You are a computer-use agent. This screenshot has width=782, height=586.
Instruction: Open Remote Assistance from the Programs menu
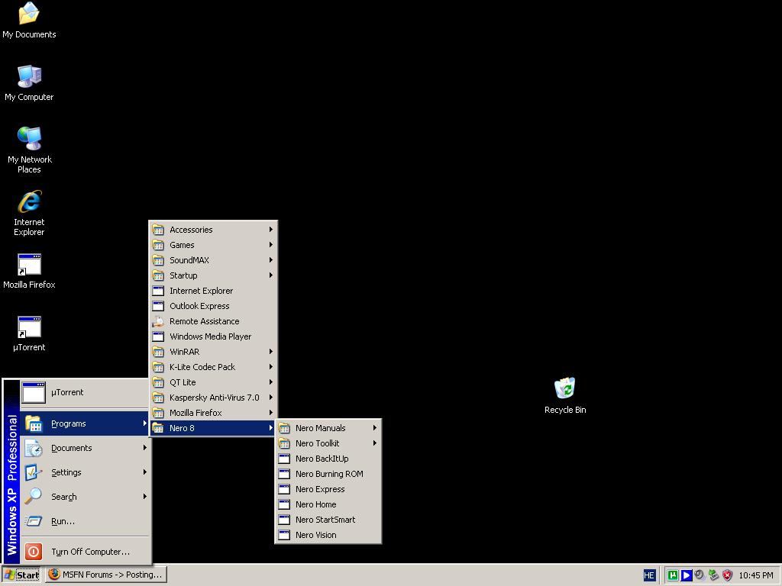(x=214, y=321)
